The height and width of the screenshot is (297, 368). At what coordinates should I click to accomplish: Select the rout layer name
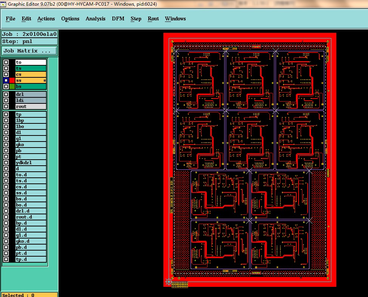pos(31,106)
